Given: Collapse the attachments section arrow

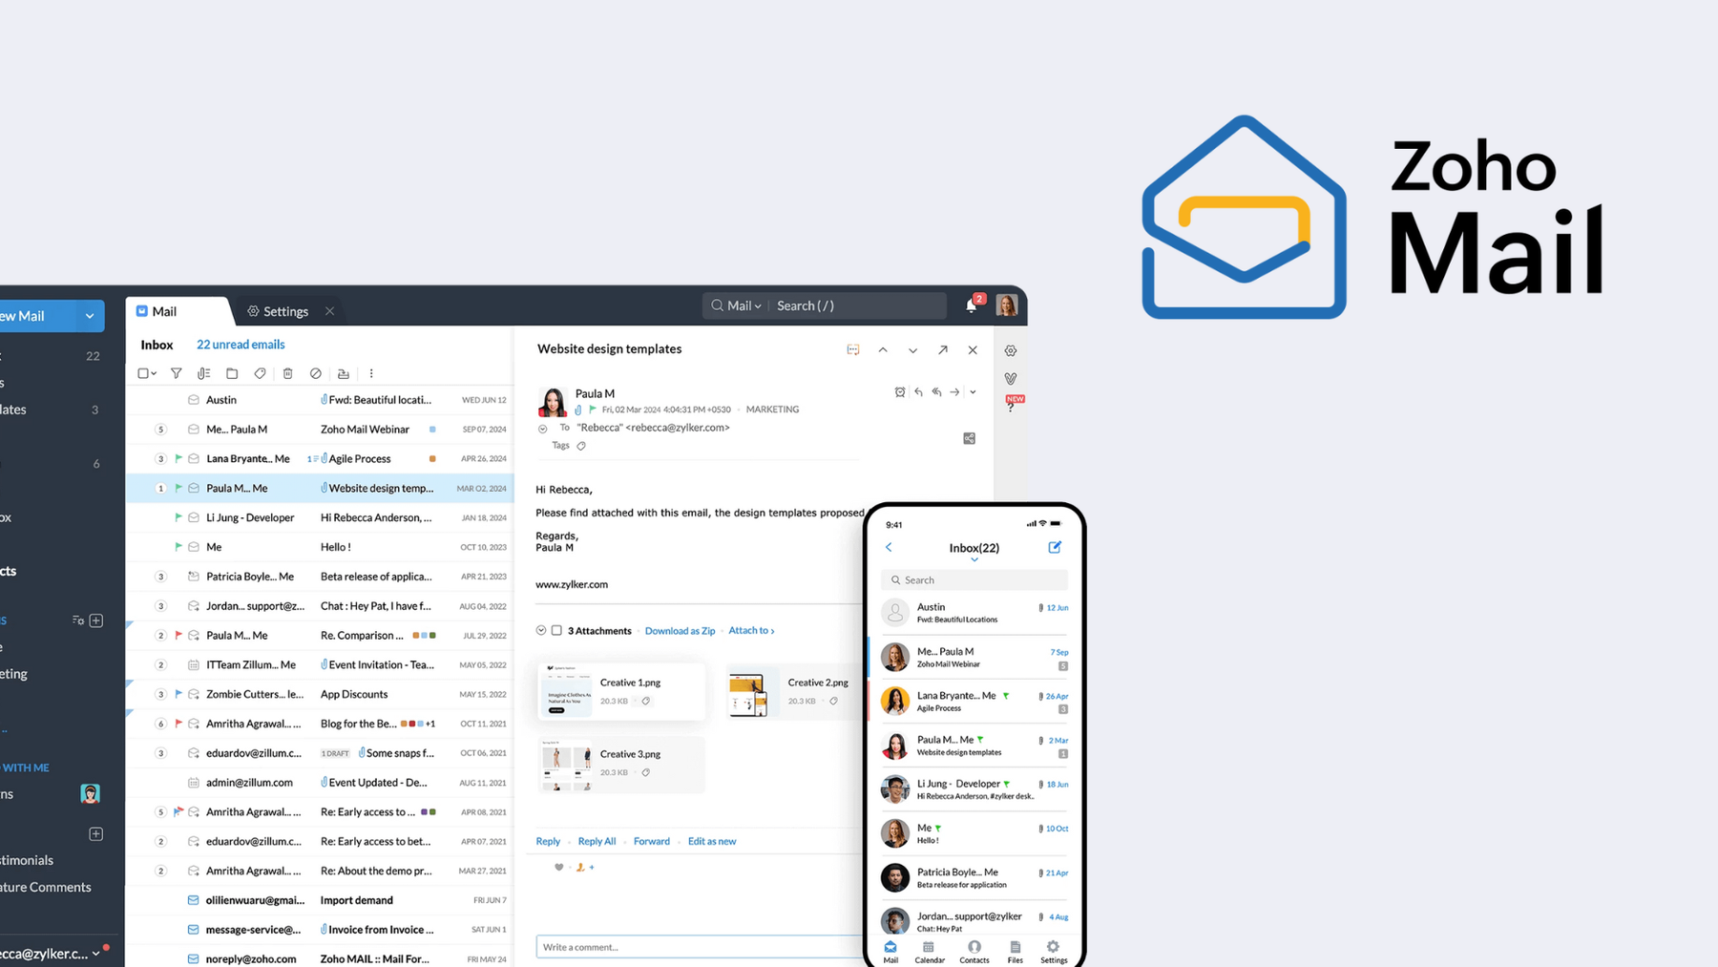Looking at the screenshot, I should point(541,630).
